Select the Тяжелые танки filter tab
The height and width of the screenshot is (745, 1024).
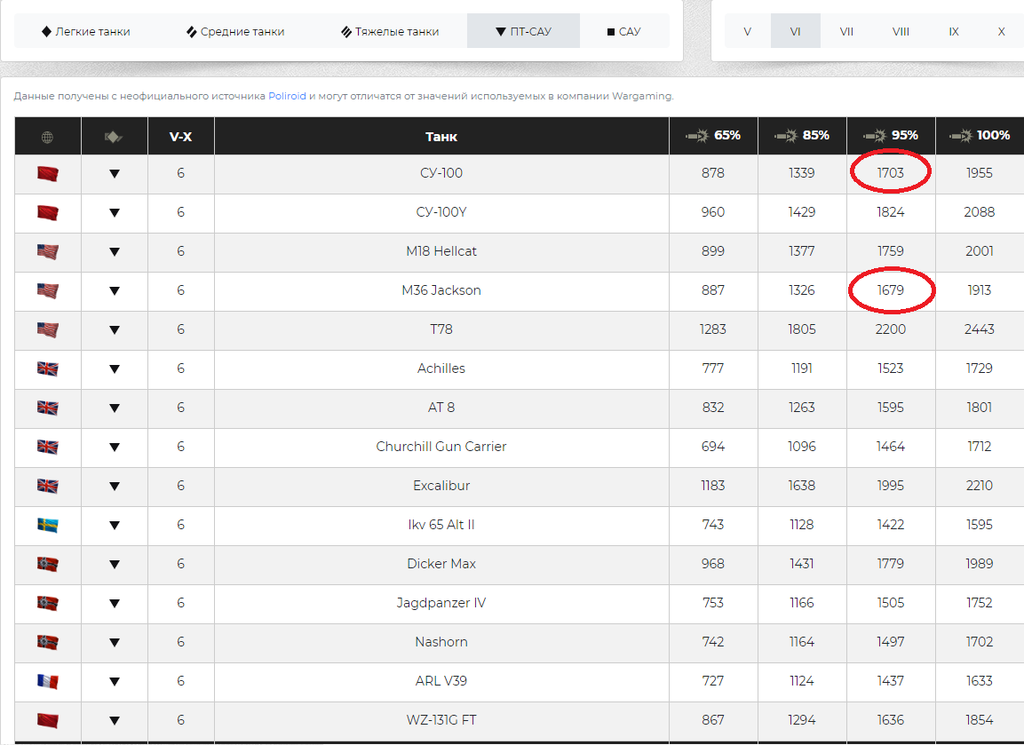click(x=390, y=31)
